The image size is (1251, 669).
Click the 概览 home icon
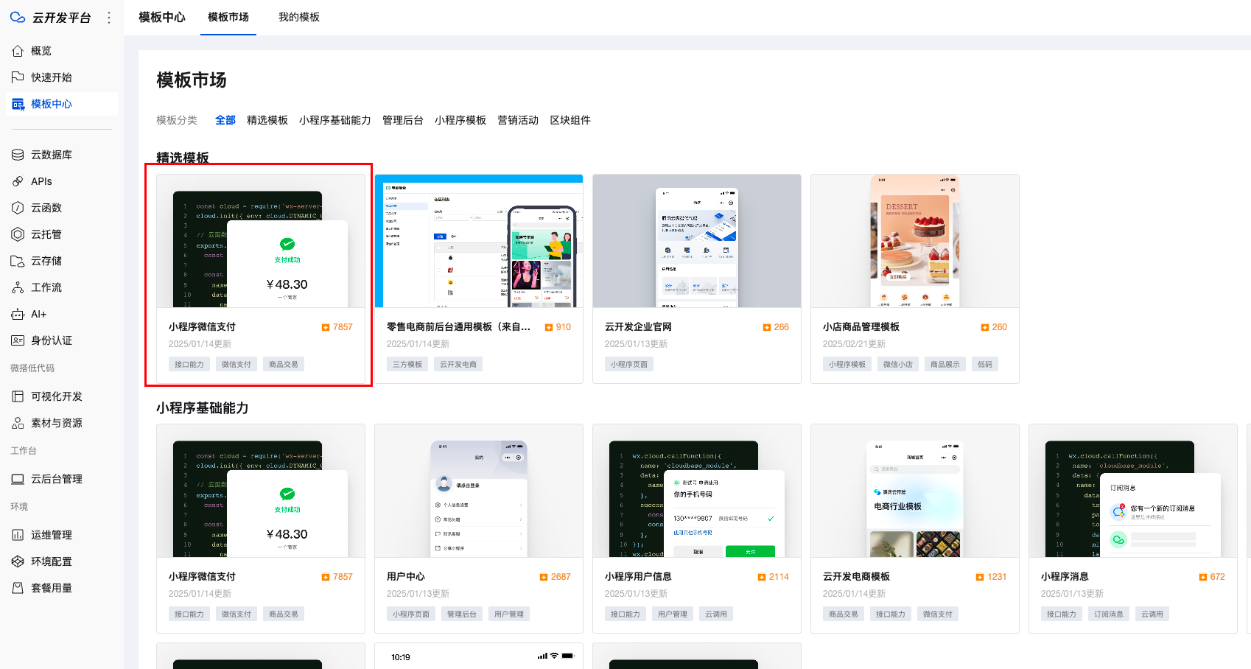tap(18, 51)
